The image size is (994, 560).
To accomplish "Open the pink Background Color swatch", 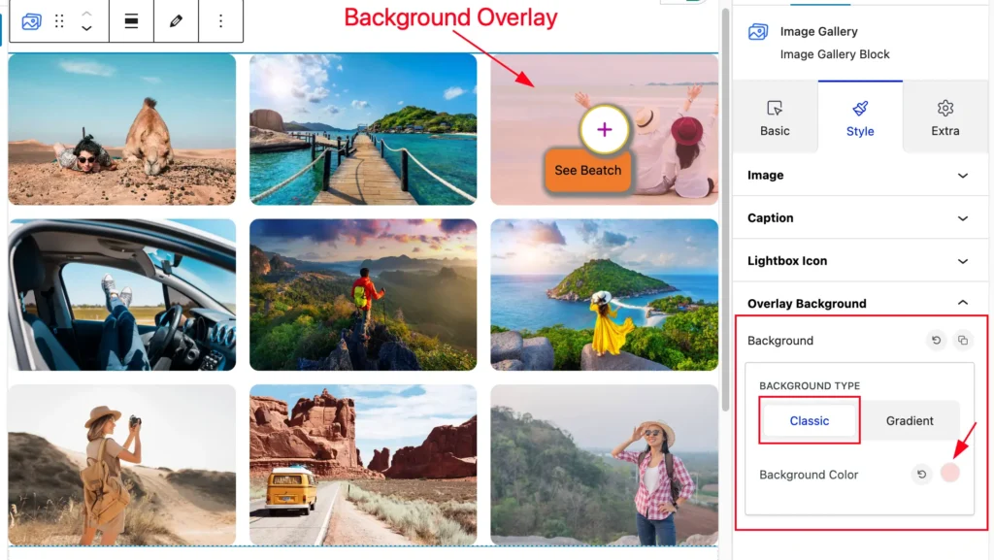I will [x=950, y=473].
